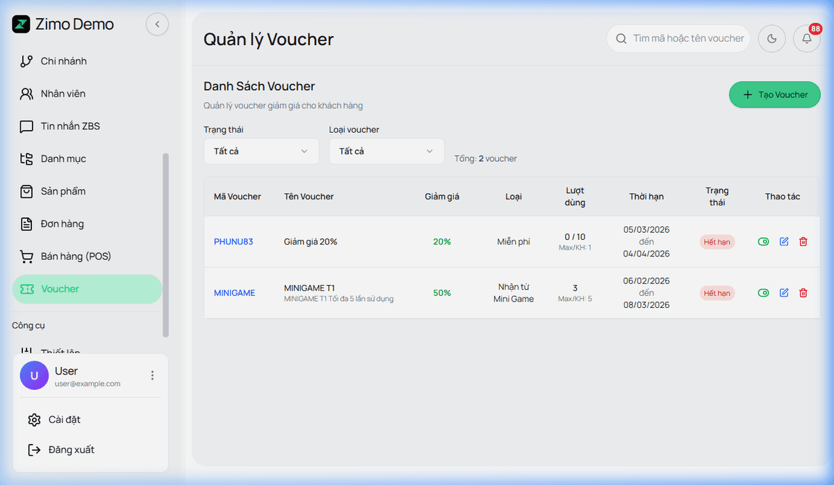Open Bán hàng (POS) menu item
The width and height of the screenshot is (834, 485).
(75, 256)
